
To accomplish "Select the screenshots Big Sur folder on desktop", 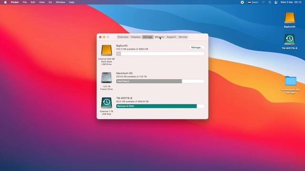I will pos(291,81).
